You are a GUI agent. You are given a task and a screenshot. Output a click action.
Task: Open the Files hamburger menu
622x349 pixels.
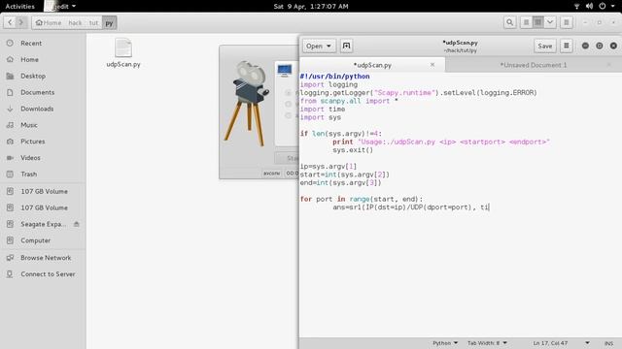pyautogui.click(x=567, y=22)
